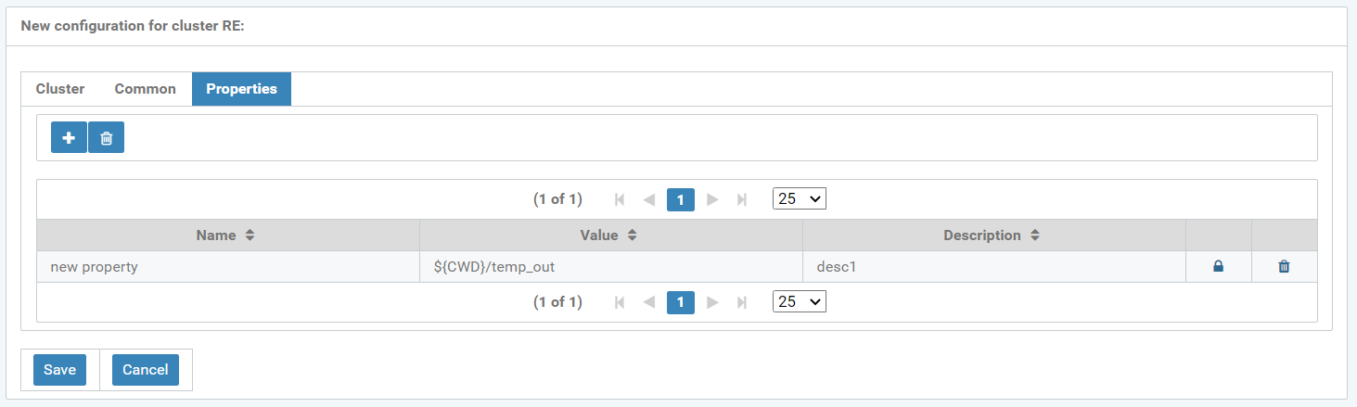This screenshot has width=1357, height=407.
Task: Go to next page in bottom paginator
Action: [712, 302]
